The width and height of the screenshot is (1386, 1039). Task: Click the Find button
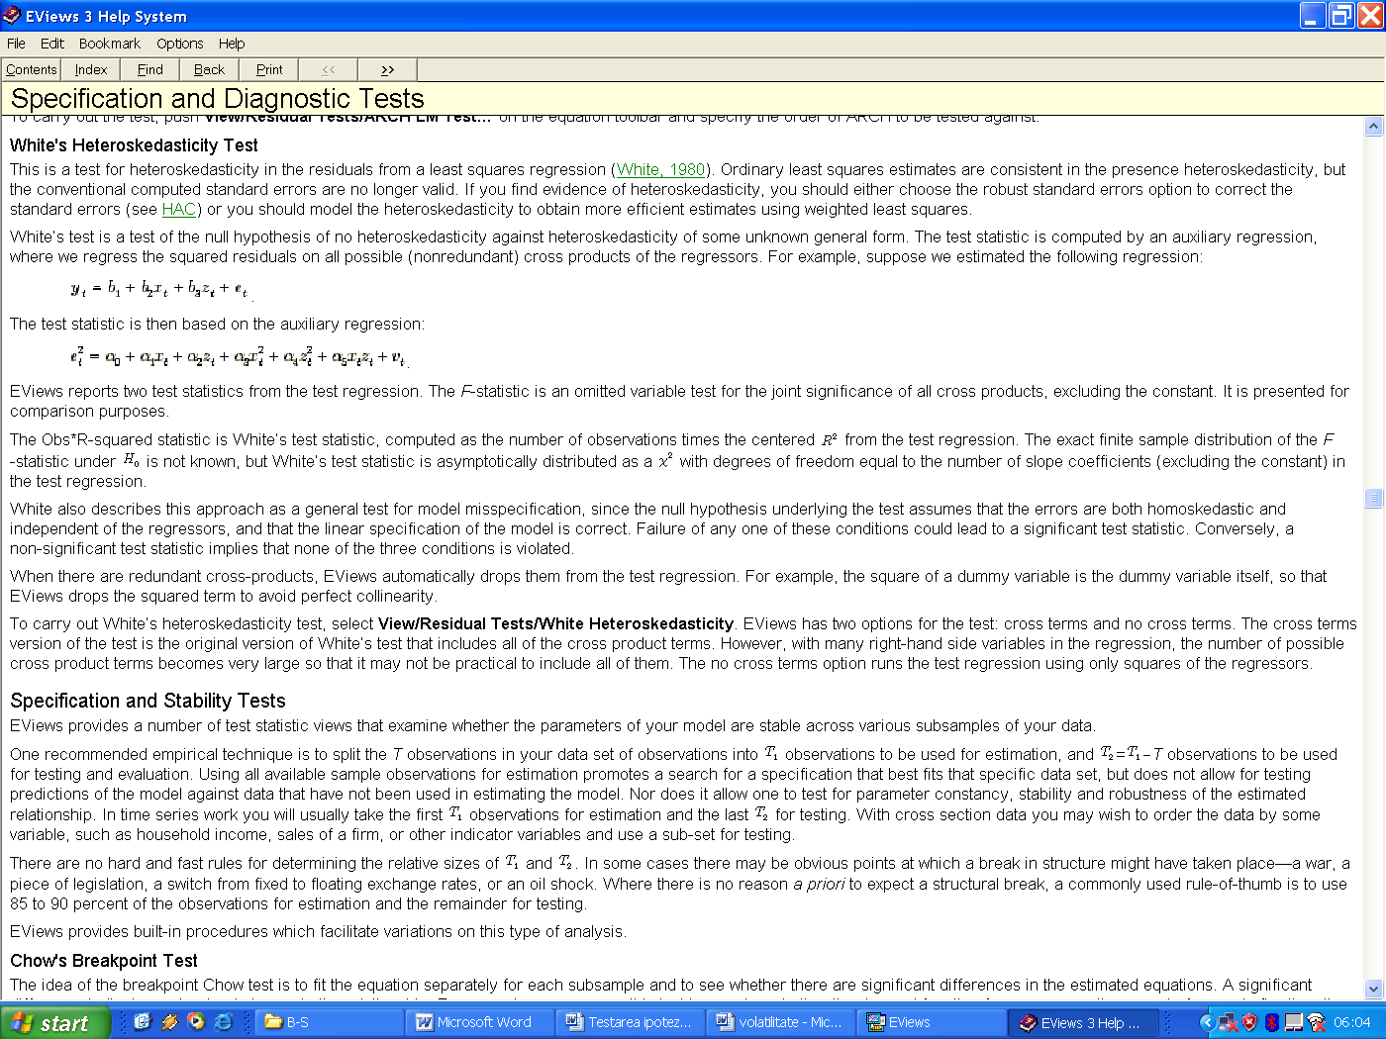pyautogui.click(x=149, y=69)
